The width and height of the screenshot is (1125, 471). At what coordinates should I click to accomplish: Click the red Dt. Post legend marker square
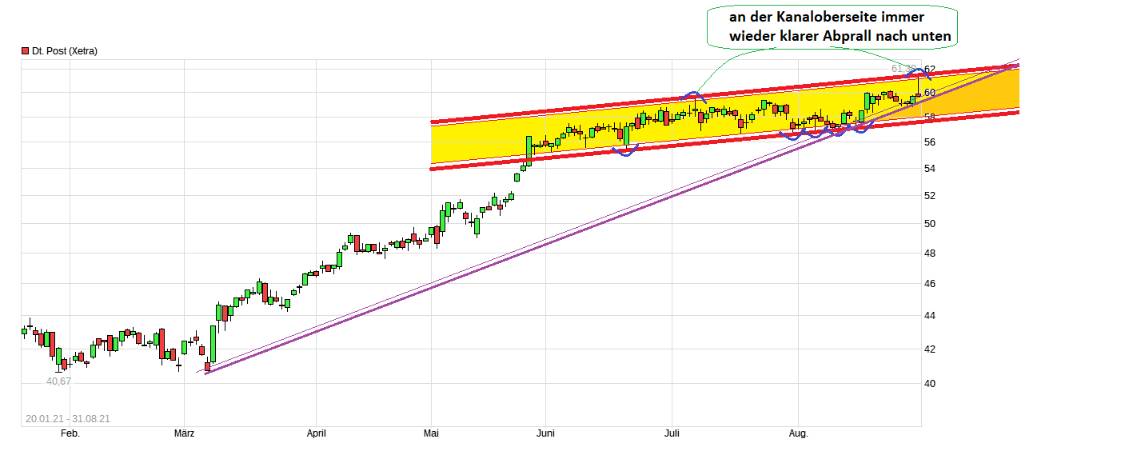click(x=24, y=51)
